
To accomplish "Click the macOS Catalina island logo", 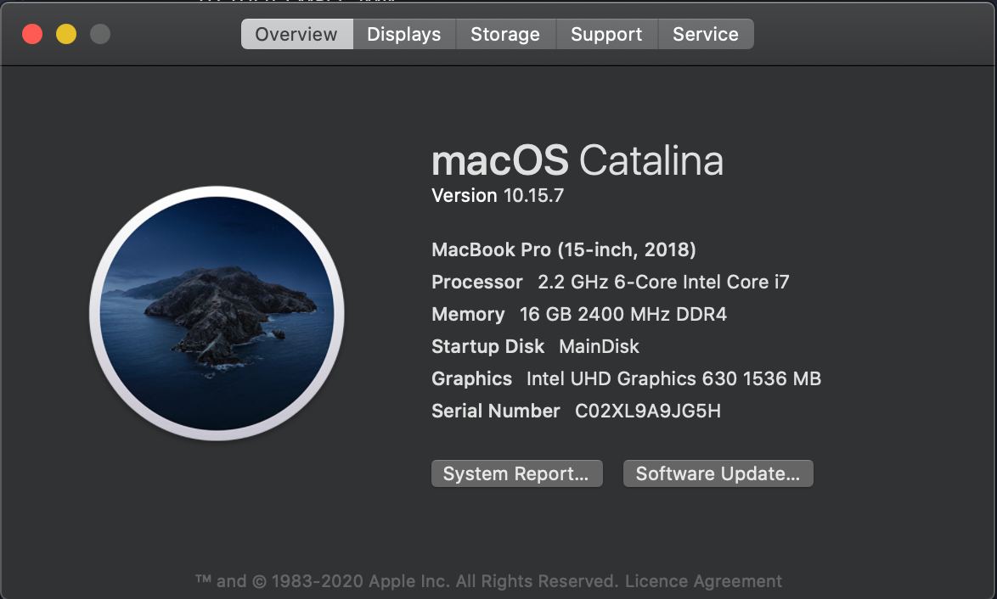I will click(x=217, y=313).
